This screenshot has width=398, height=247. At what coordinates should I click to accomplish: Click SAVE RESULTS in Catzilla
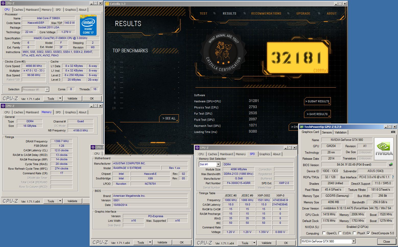point(317,114)
